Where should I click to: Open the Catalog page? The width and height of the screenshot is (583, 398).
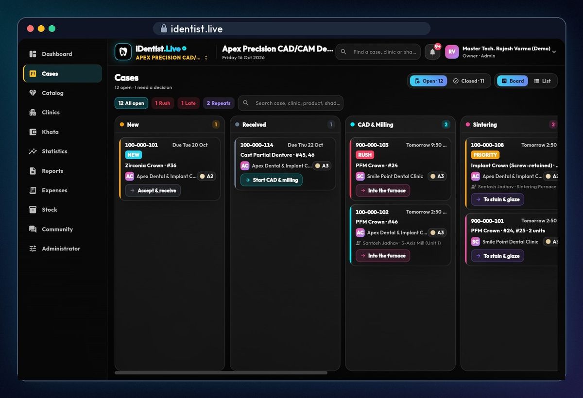[62, 93]
